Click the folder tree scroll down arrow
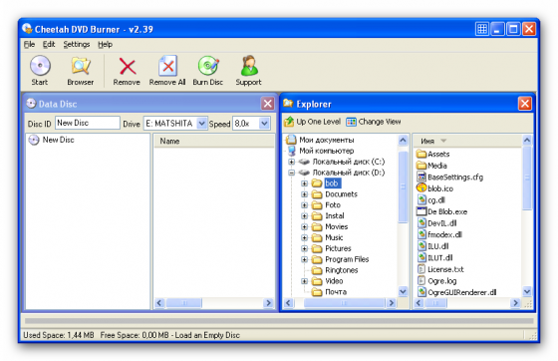 [x=403, y=291]
